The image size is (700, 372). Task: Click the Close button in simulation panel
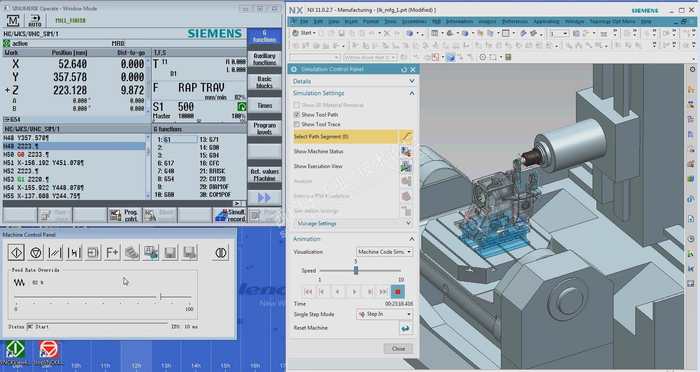coord(398,349)
